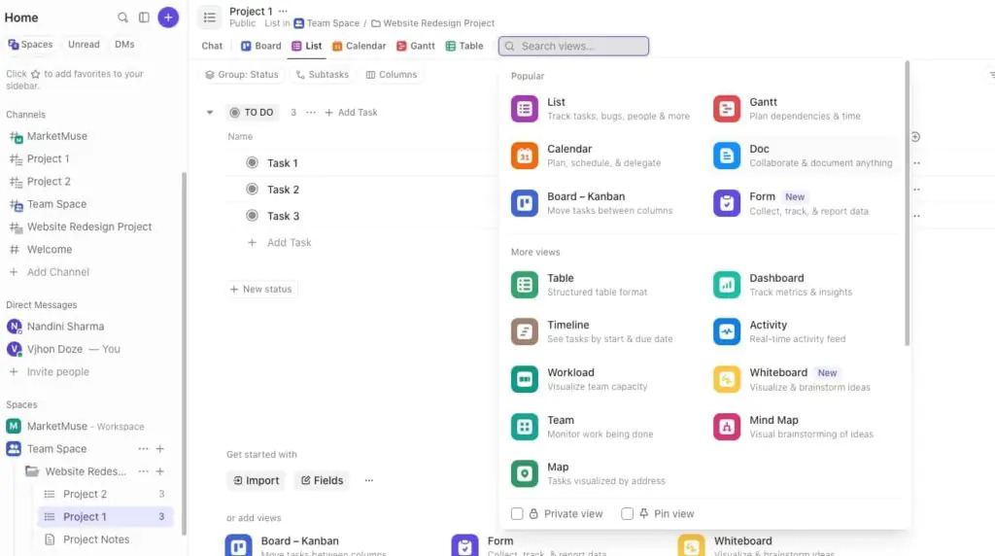Choose the Gantt view option
The width and height of the screenshot is (995, 556).
click(x=804, y=109)
